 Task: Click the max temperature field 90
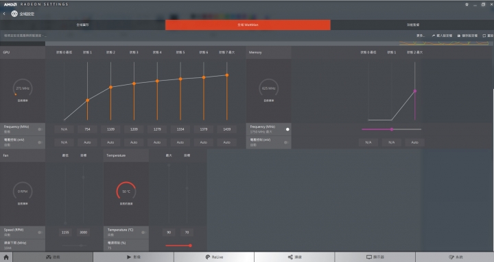coord(169,232)
